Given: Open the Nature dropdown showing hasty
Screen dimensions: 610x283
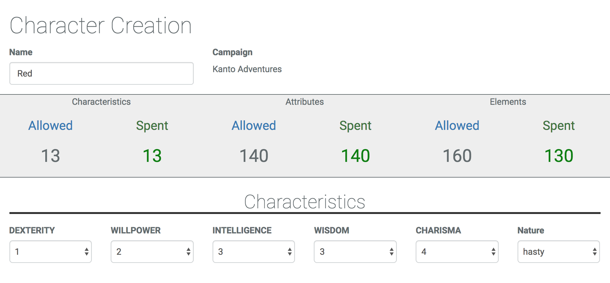Looking at the screenshot, I should pos(558,252).
